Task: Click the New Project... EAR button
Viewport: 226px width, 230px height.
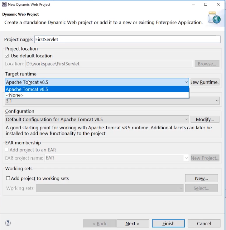Action: pos(205,158)
